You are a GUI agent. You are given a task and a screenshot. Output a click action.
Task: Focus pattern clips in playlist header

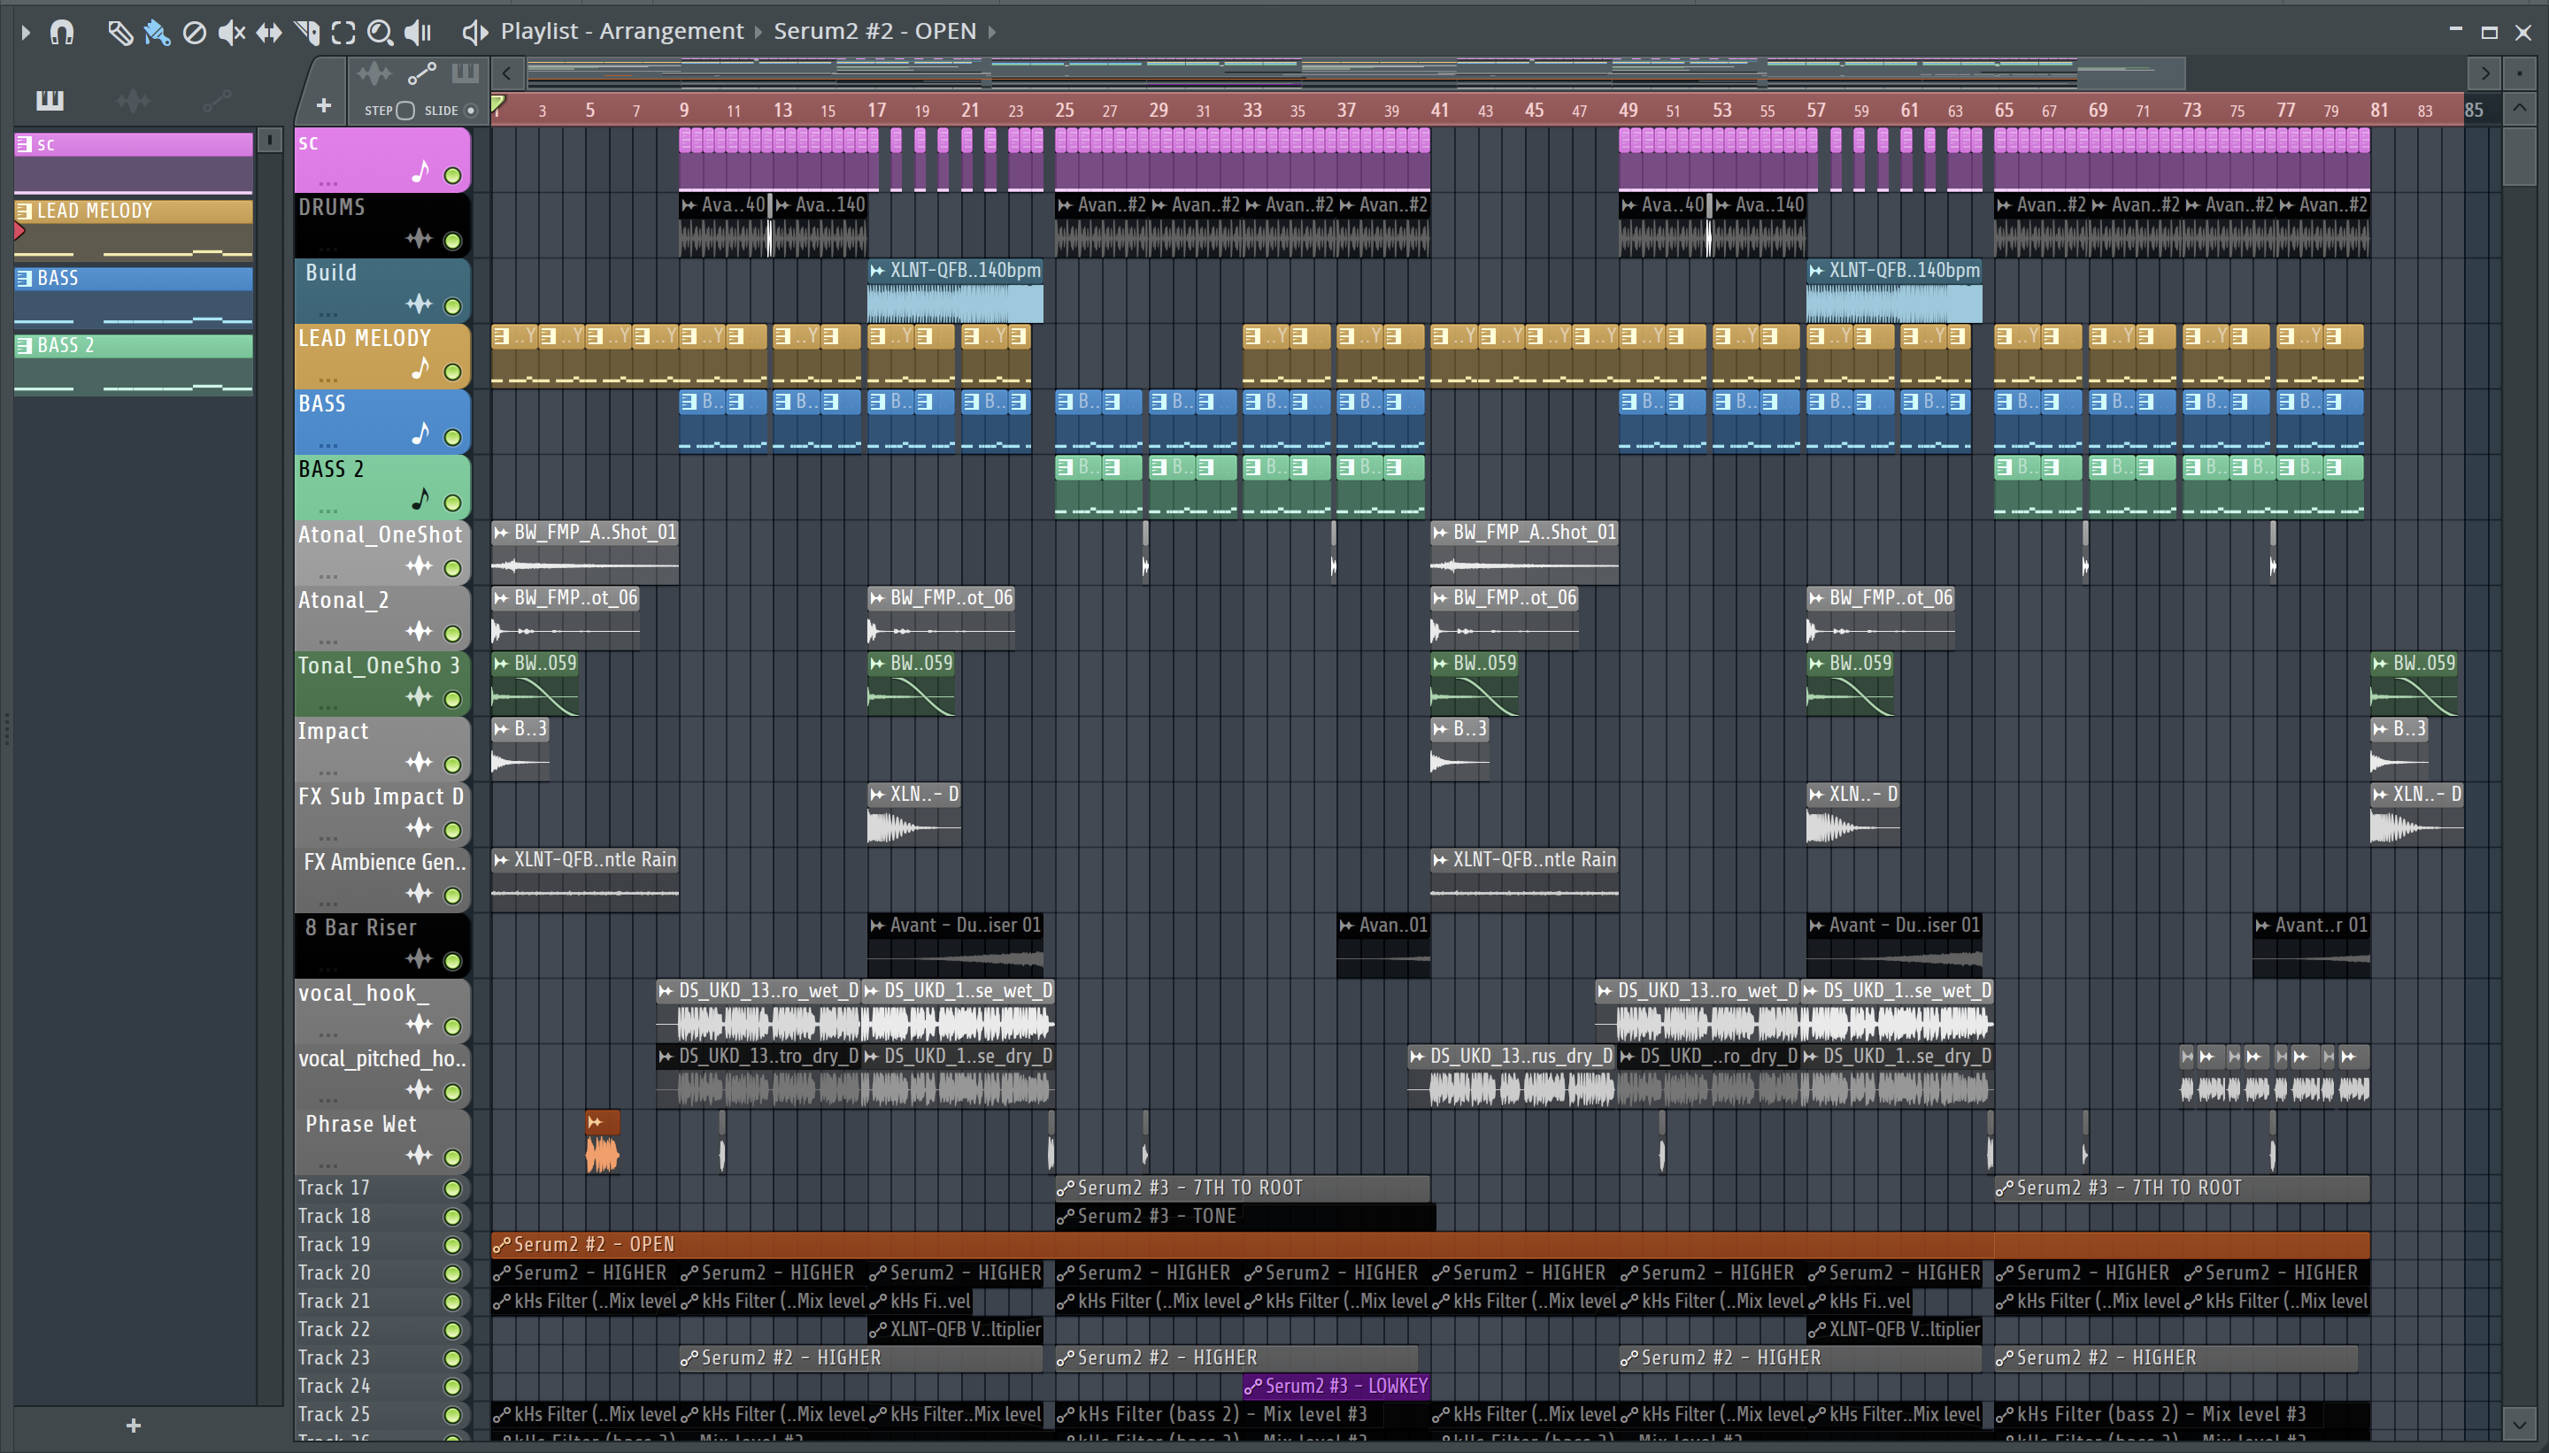(x=466, y=73)
